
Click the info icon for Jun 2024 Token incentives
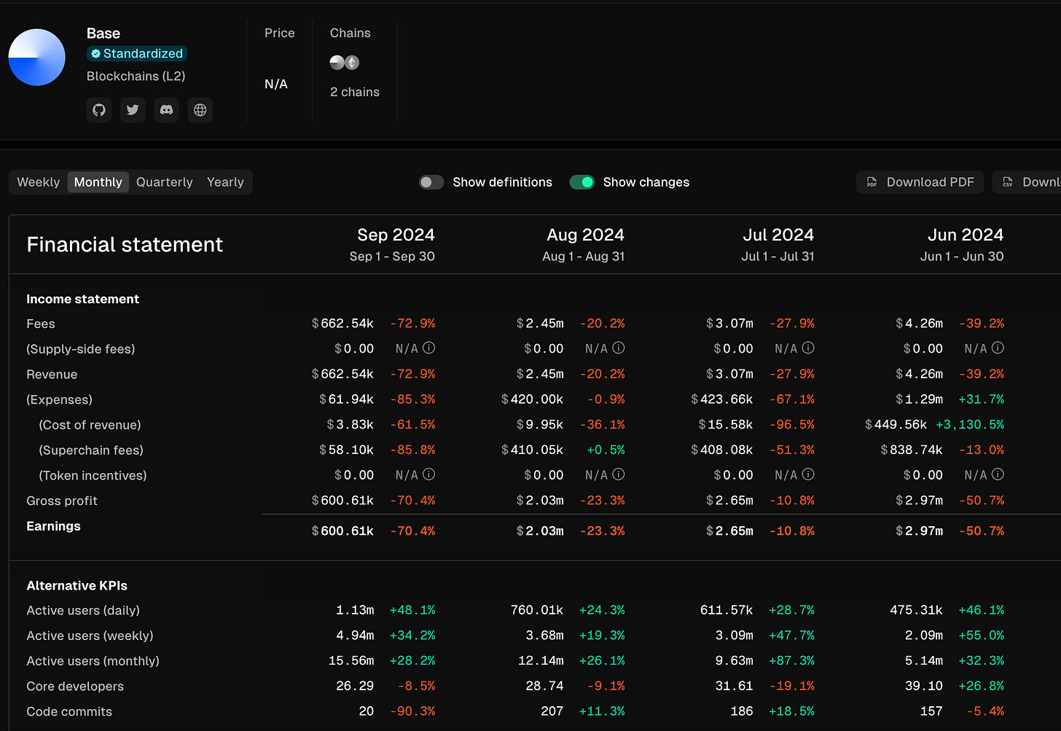point(998,474)
